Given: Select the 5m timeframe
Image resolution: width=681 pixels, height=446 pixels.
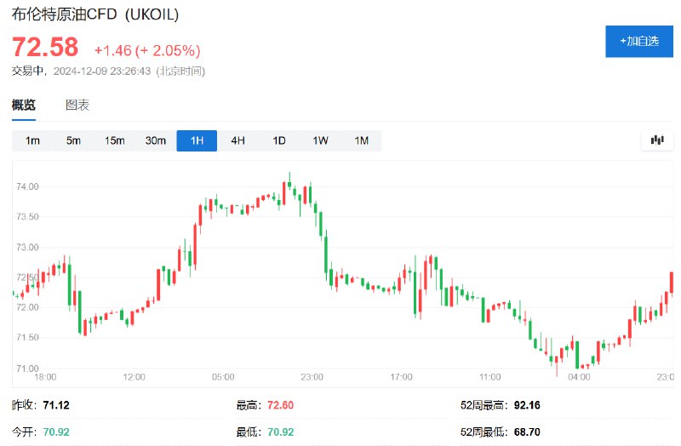Looking at the screenshot, I should [x=73, y=140].
